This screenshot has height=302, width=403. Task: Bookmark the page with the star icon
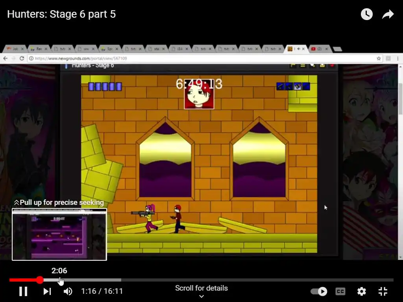click(379, 59)
